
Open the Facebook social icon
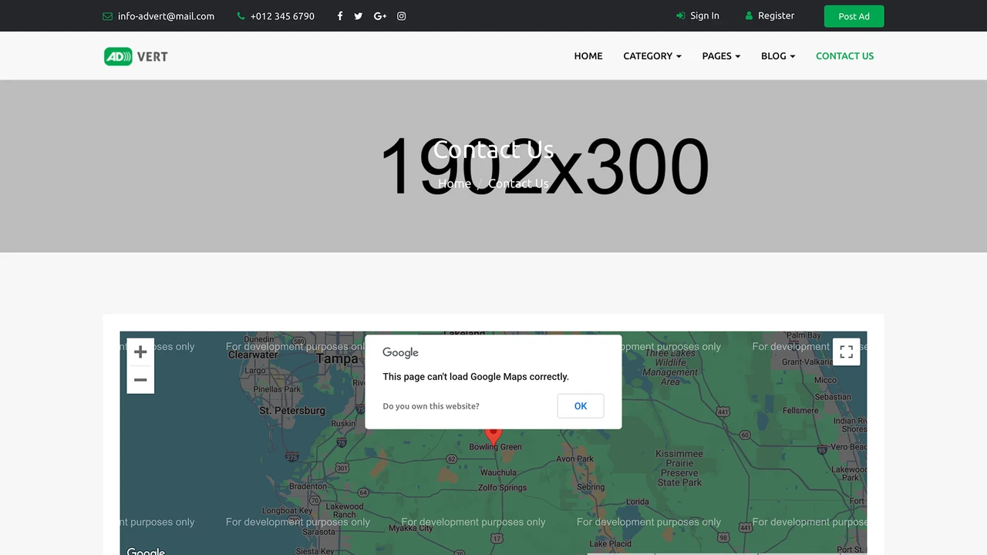[339, 16]
